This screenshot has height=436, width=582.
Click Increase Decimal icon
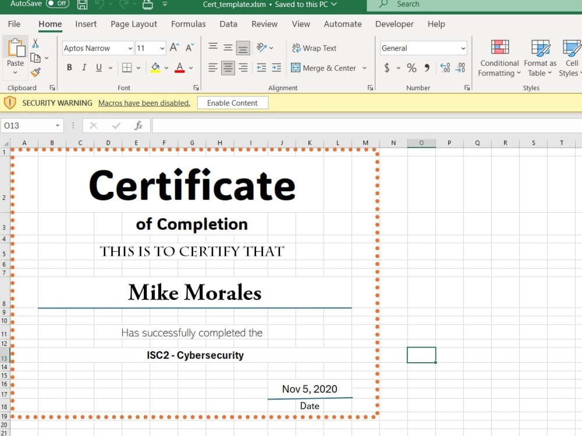445,68
